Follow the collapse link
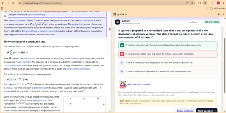 (x=86, y=20)
